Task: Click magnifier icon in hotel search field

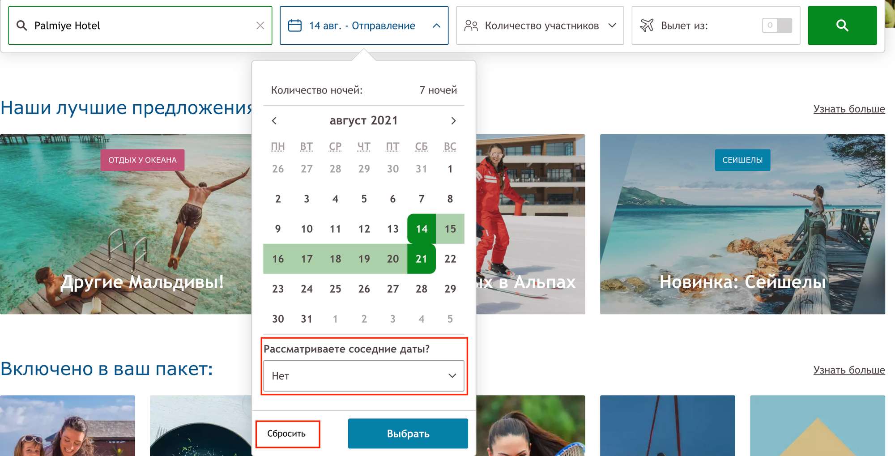Action: click(x=21, y=26)
